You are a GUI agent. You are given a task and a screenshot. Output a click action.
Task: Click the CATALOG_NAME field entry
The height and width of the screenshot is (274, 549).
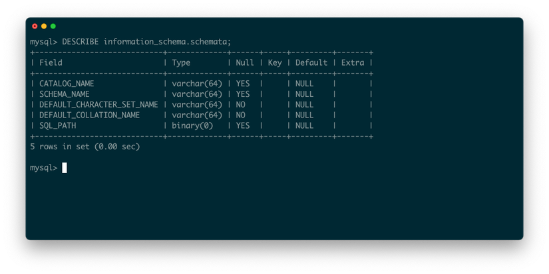(x=67, y=84)
